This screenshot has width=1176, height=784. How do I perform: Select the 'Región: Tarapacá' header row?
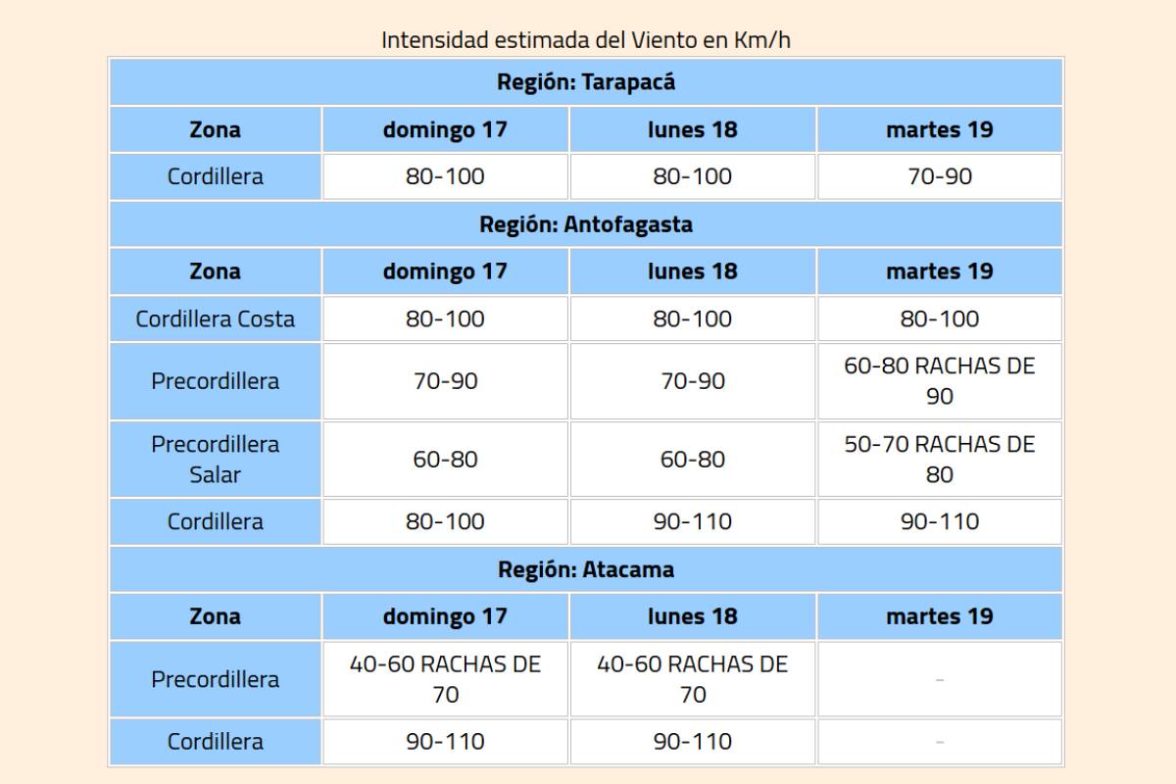click(x=585, y=82)
